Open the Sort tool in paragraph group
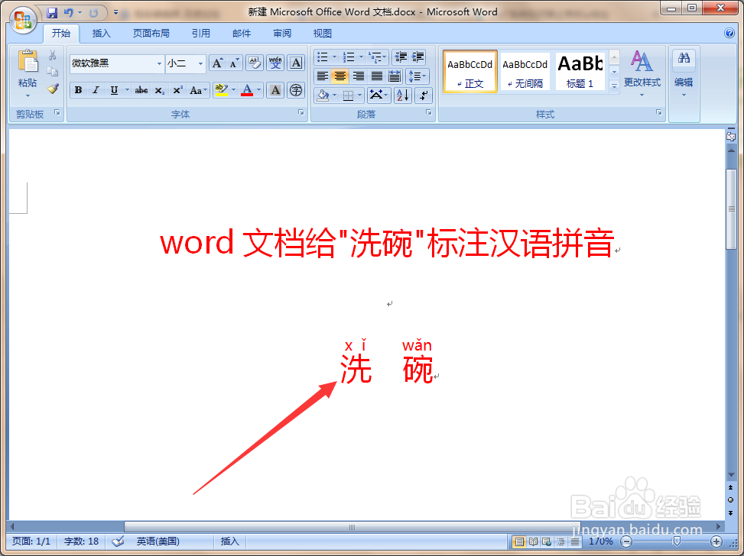 tap(402, 95)
